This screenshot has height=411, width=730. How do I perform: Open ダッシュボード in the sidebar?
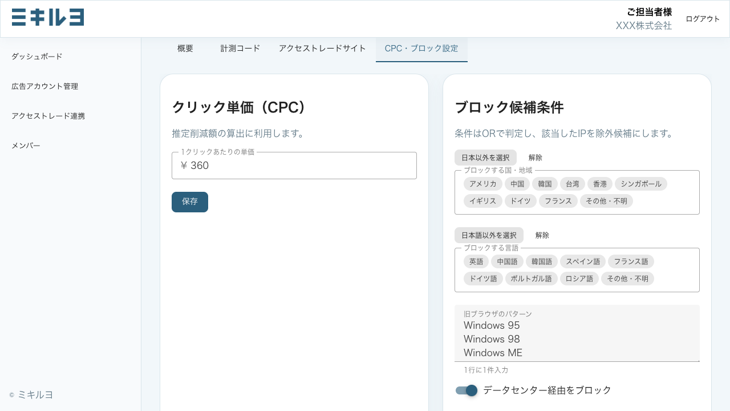[37, 57]
